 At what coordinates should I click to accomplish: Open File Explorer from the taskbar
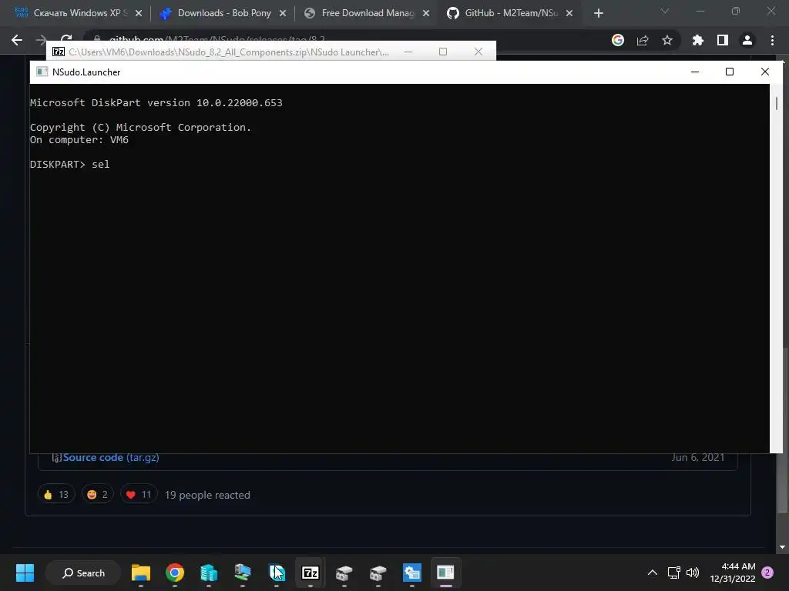[141, 573]
